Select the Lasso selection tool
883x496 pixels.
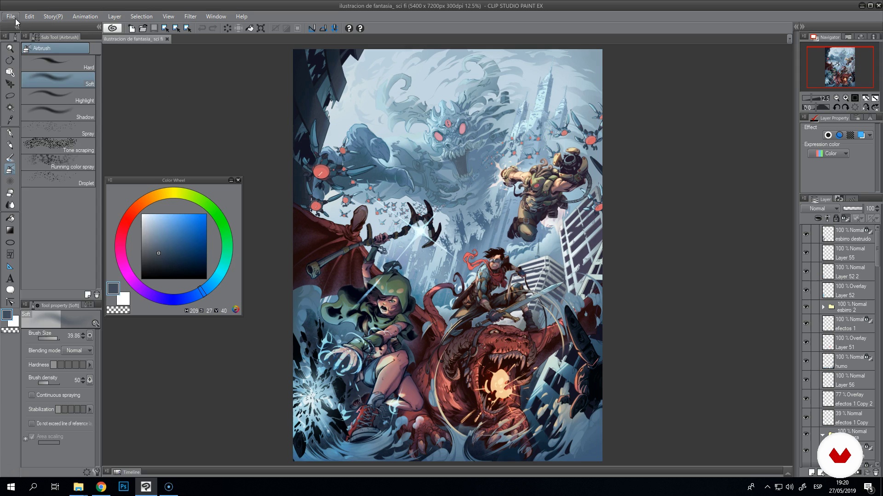coord(10,96)
